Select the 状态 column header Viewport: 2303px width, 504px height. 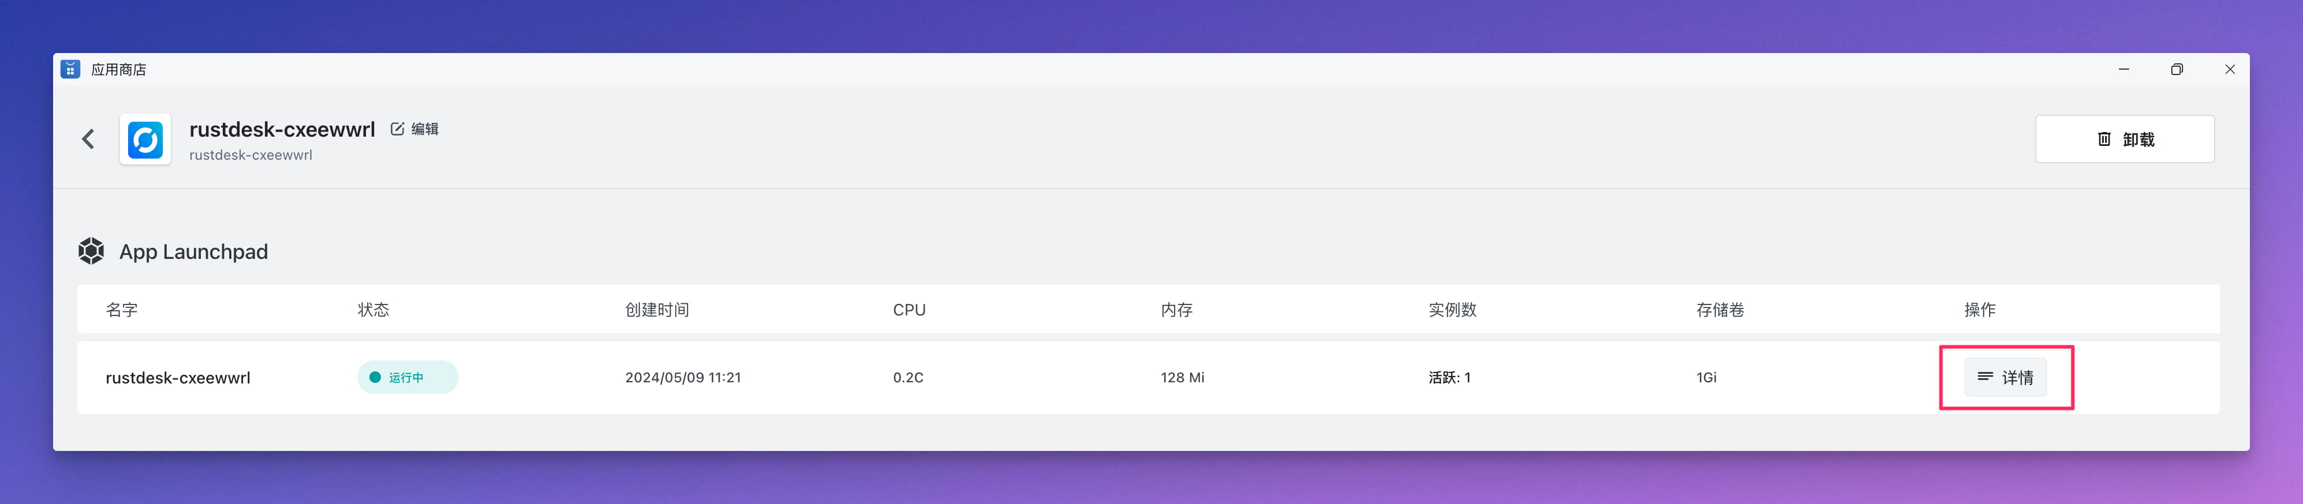coord(373,309)
